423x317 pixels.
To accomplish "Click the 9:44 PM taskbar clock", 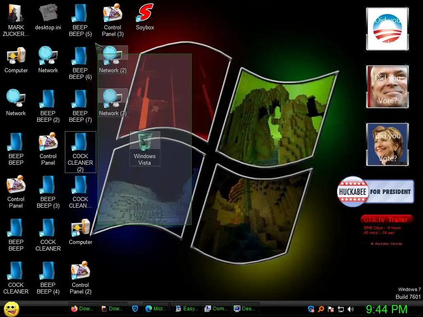I will click(x=387, y=309).
